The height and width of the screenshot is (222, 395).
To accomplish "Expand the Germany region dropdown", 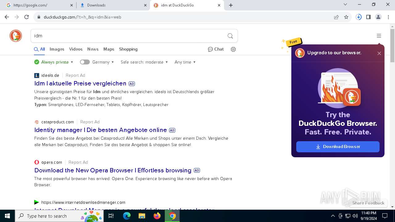I will pos(103,62).
